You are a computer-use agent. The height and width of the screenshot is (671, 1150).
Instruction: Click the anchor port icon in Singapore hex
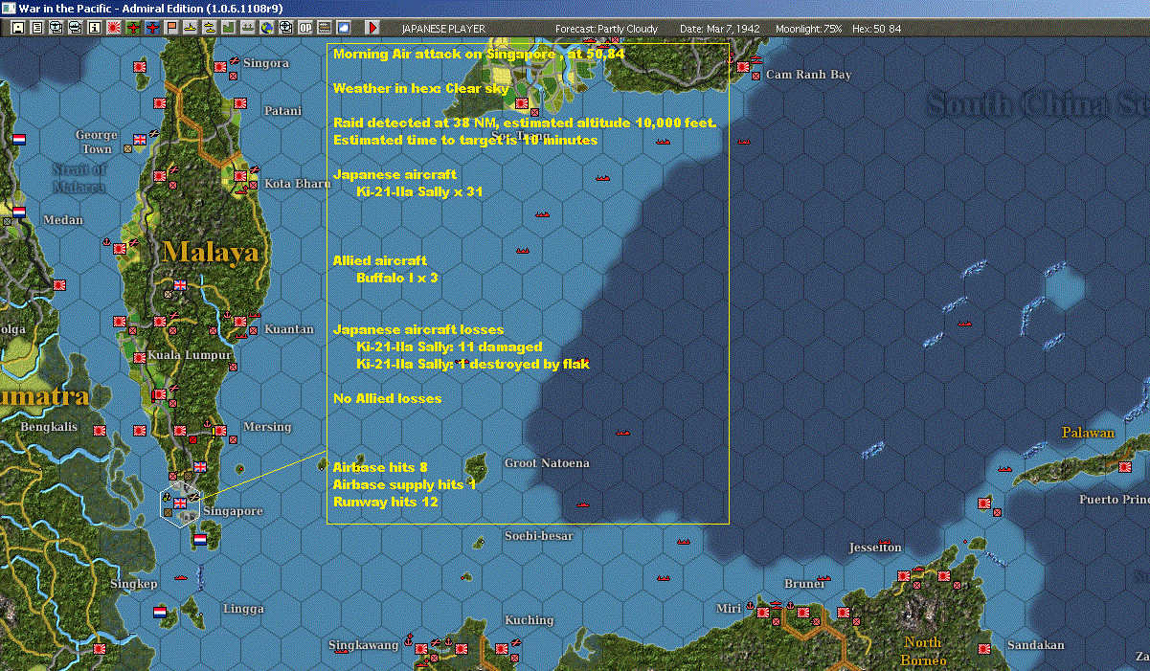pyautogui.click(x=167, y=498)
